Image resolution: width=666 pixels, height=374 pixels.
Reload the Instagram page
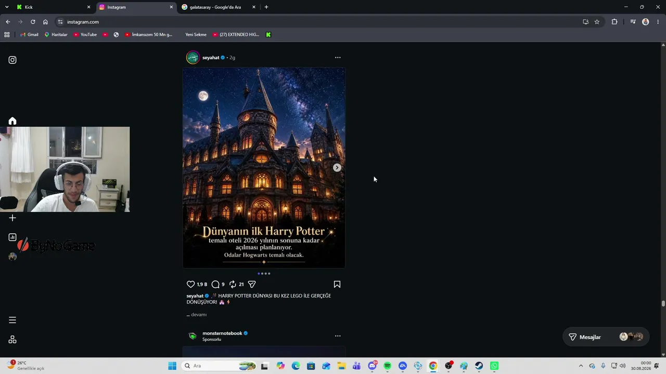33,22
